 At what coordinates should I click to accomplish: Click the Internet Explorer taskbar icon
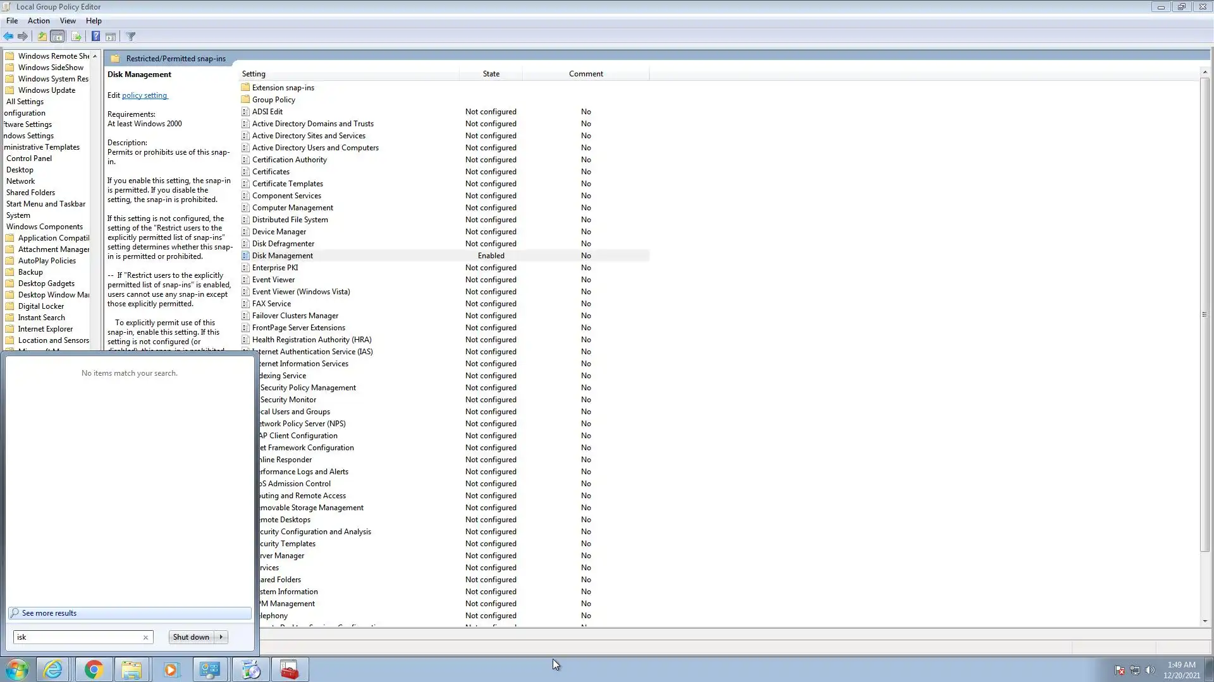click(x=53, y=669)
